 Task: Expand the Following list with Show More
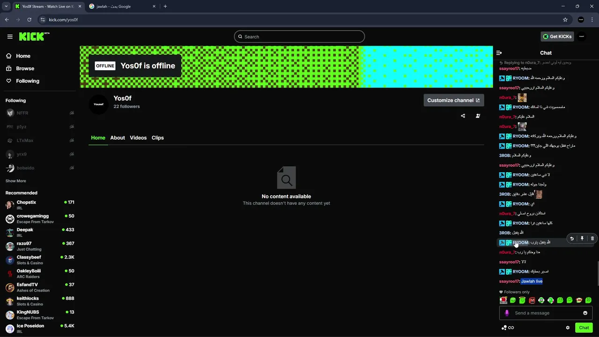coord(16,181)
